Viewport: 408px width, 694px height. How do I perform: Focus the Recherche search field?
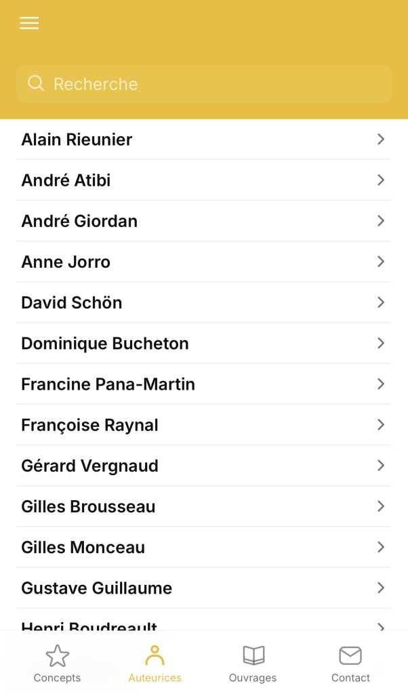click(x=217, y=83)
